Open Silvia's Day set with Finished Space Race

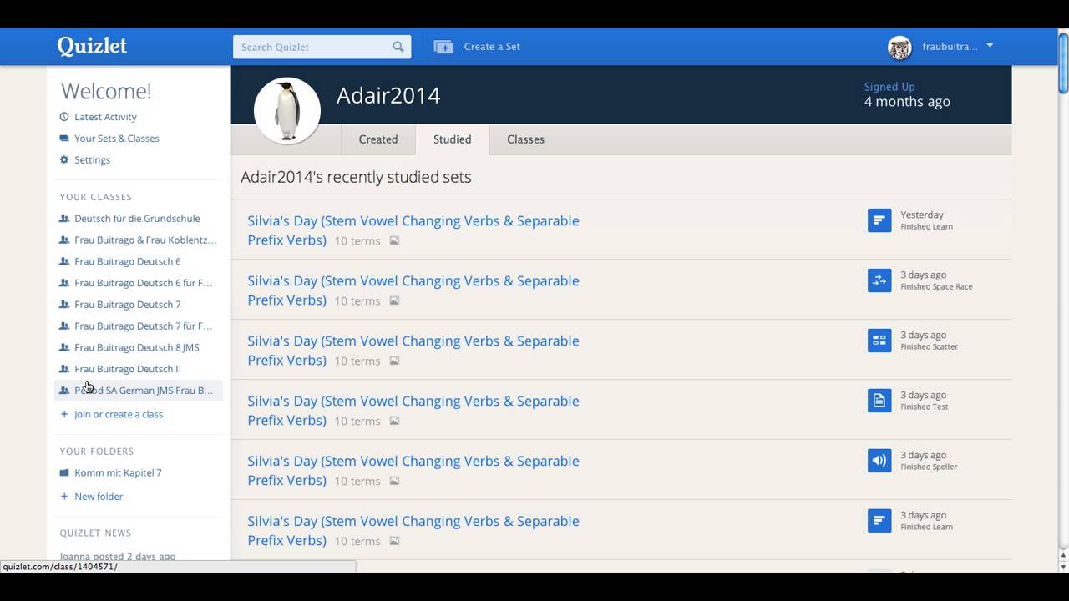click(x=413, y=290)
